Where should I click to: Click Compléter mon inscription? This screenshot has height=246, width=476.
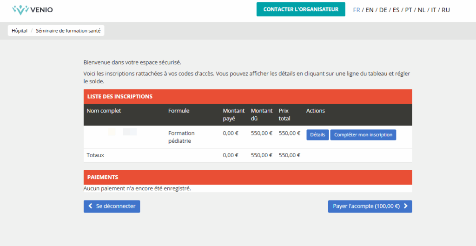tap(363, 135)
